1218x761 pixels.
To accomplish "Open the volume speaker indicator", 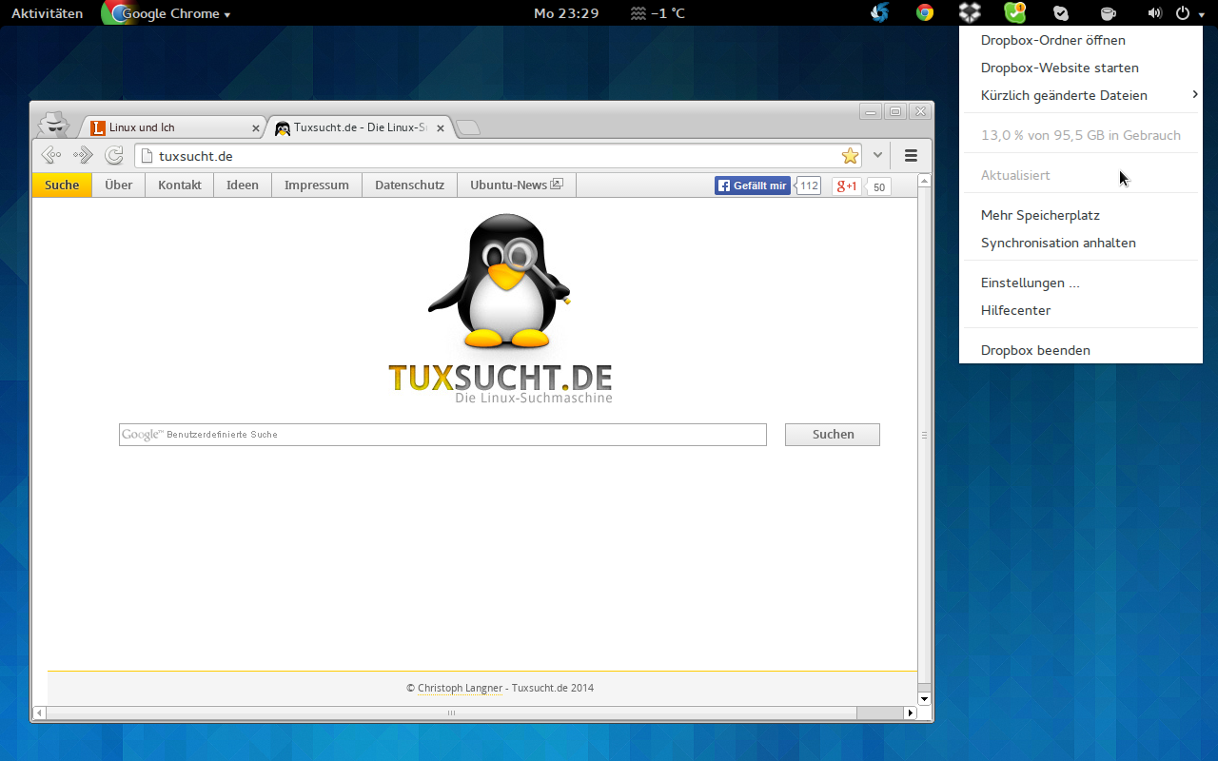I will click(x=1154, y=13).
